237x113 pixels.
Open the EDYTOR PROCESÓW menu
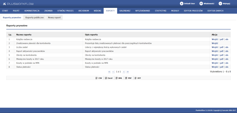coord(193,11)
